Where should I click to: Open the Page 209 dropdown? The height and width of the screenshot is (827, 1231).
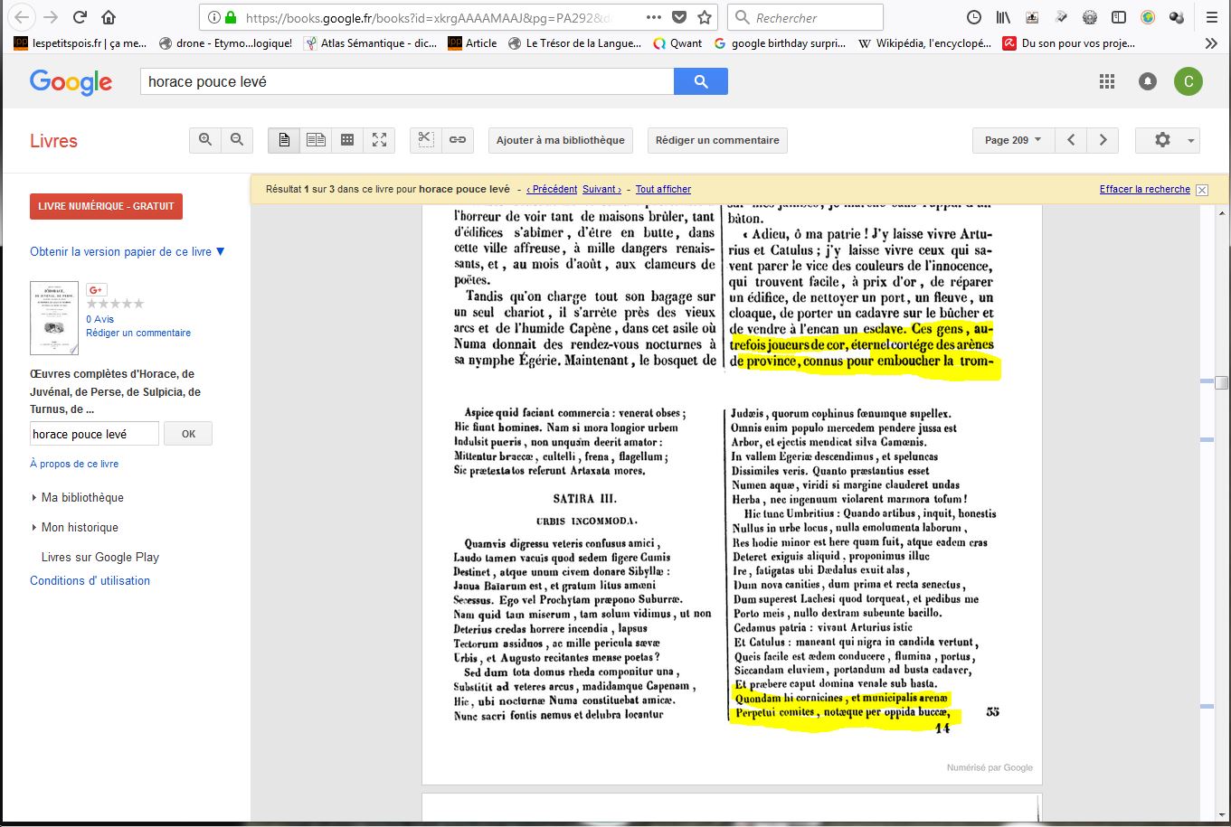[1013, 140]
